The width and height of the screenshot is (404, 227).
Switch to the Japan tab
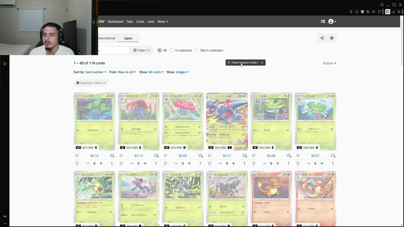click(128, 38)
